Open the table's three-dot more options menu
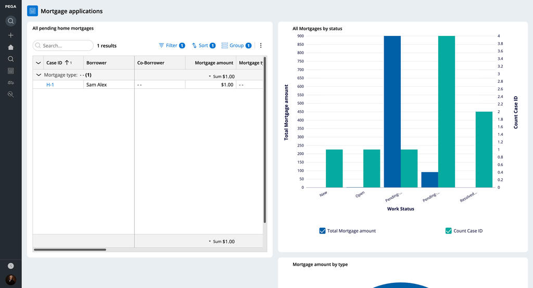The height and width of the screenshot is (288, 533). 261,46
